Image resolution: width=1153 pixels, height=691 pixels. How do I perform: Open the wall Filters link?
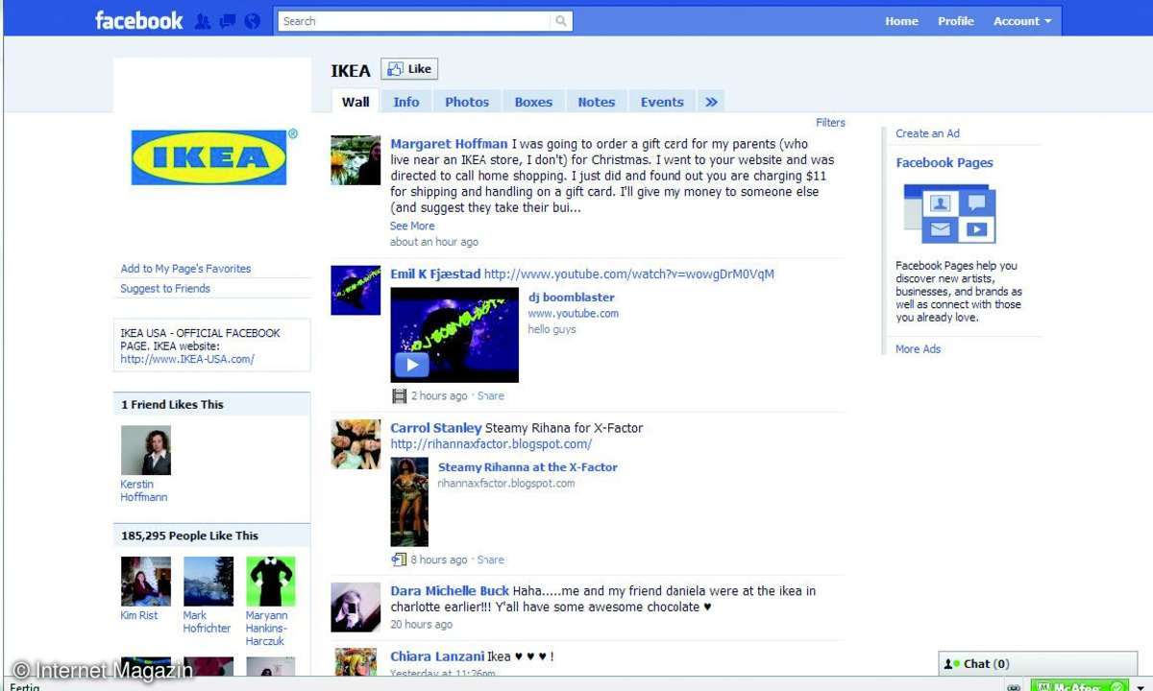(x=830, y=123)
